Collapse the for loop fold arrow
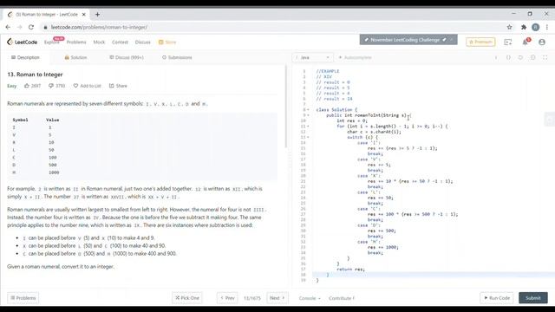Screen dimensions: 555x312 [x=308, y=127]
